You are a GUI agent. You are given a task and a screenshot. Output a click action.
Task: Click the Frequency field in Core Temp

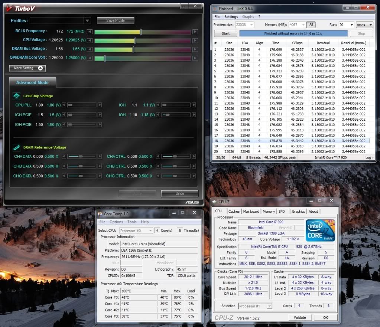(x=159, y=257)
